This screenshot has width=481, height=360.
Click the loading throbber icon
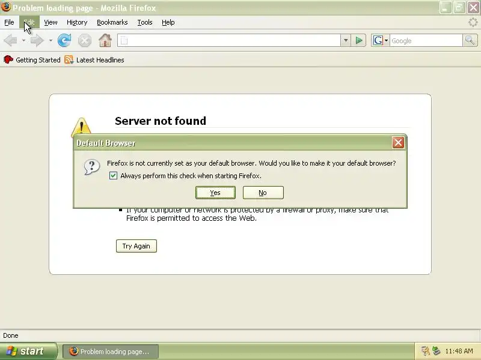(473, 22)
